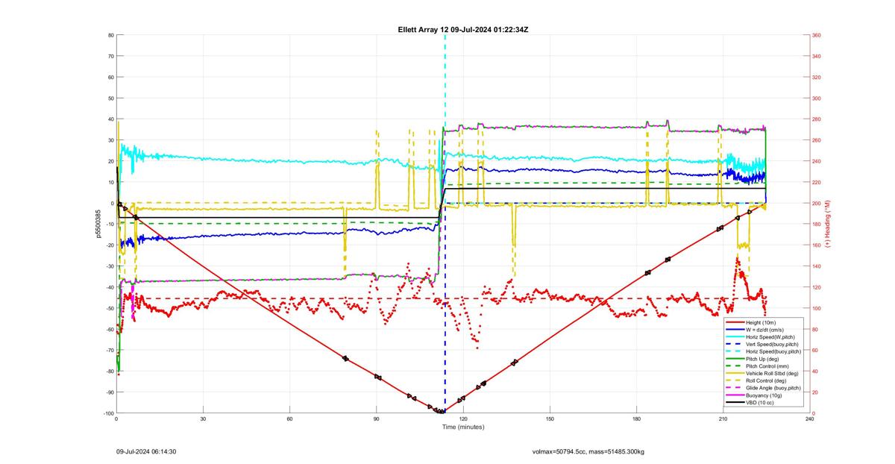Click the left y-axis tick label '-100'
The width and height of the screenshot is (895, 464).
tap(108, 413)
